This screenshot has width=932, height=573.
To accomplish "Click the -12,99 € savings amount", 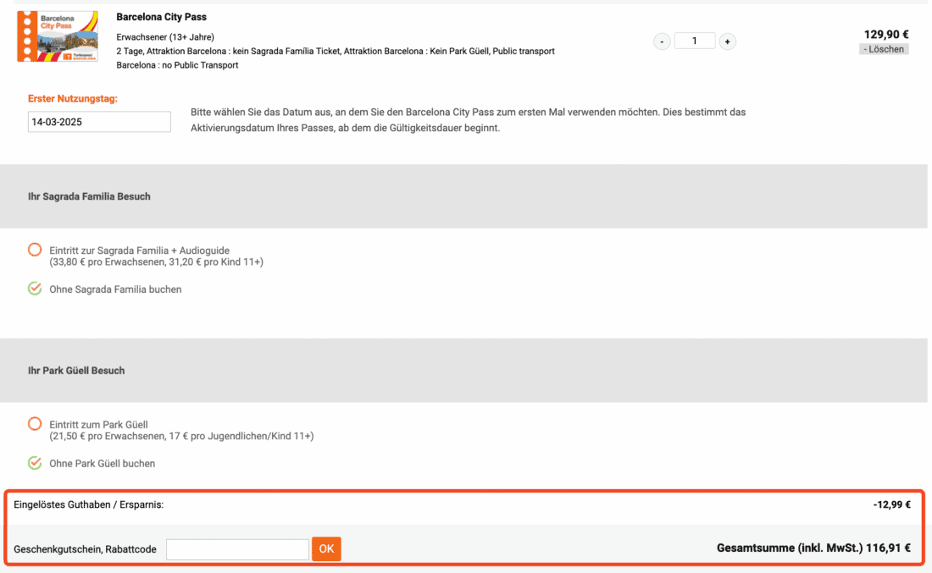I will [891, 504].
